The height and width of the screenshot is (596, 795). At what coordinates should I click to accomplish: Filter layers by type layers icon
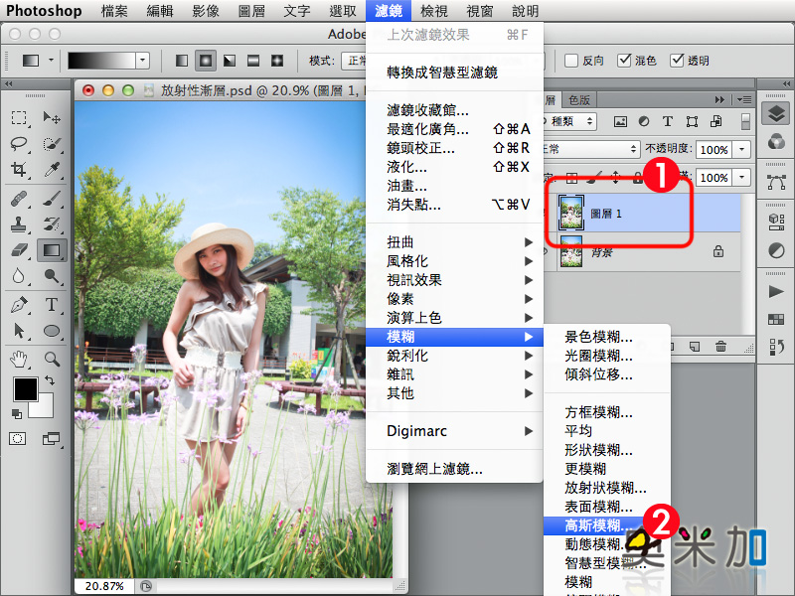(667, 121)
